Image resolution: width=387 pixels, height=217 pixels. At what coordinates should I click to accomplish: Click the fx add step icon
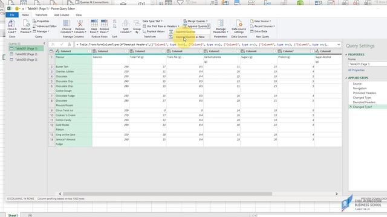point(70,45)
